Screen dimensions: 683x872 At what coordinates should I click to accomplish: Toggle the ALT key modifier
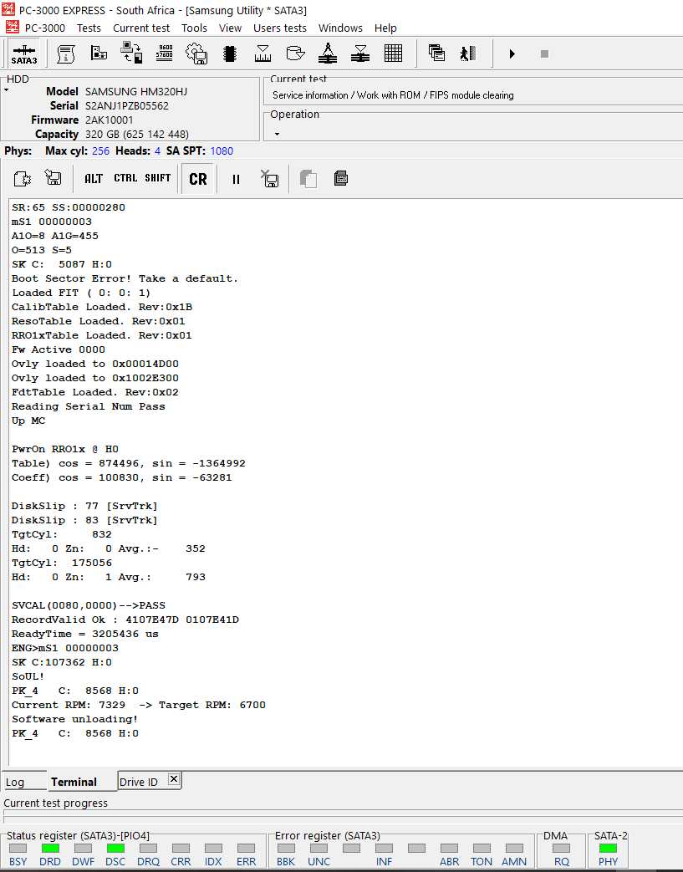[94, 179]
